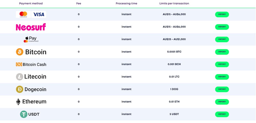The image size is (256, 123).
Task: Select the gold Dogecoin coin icon
Action: point(20,89)
